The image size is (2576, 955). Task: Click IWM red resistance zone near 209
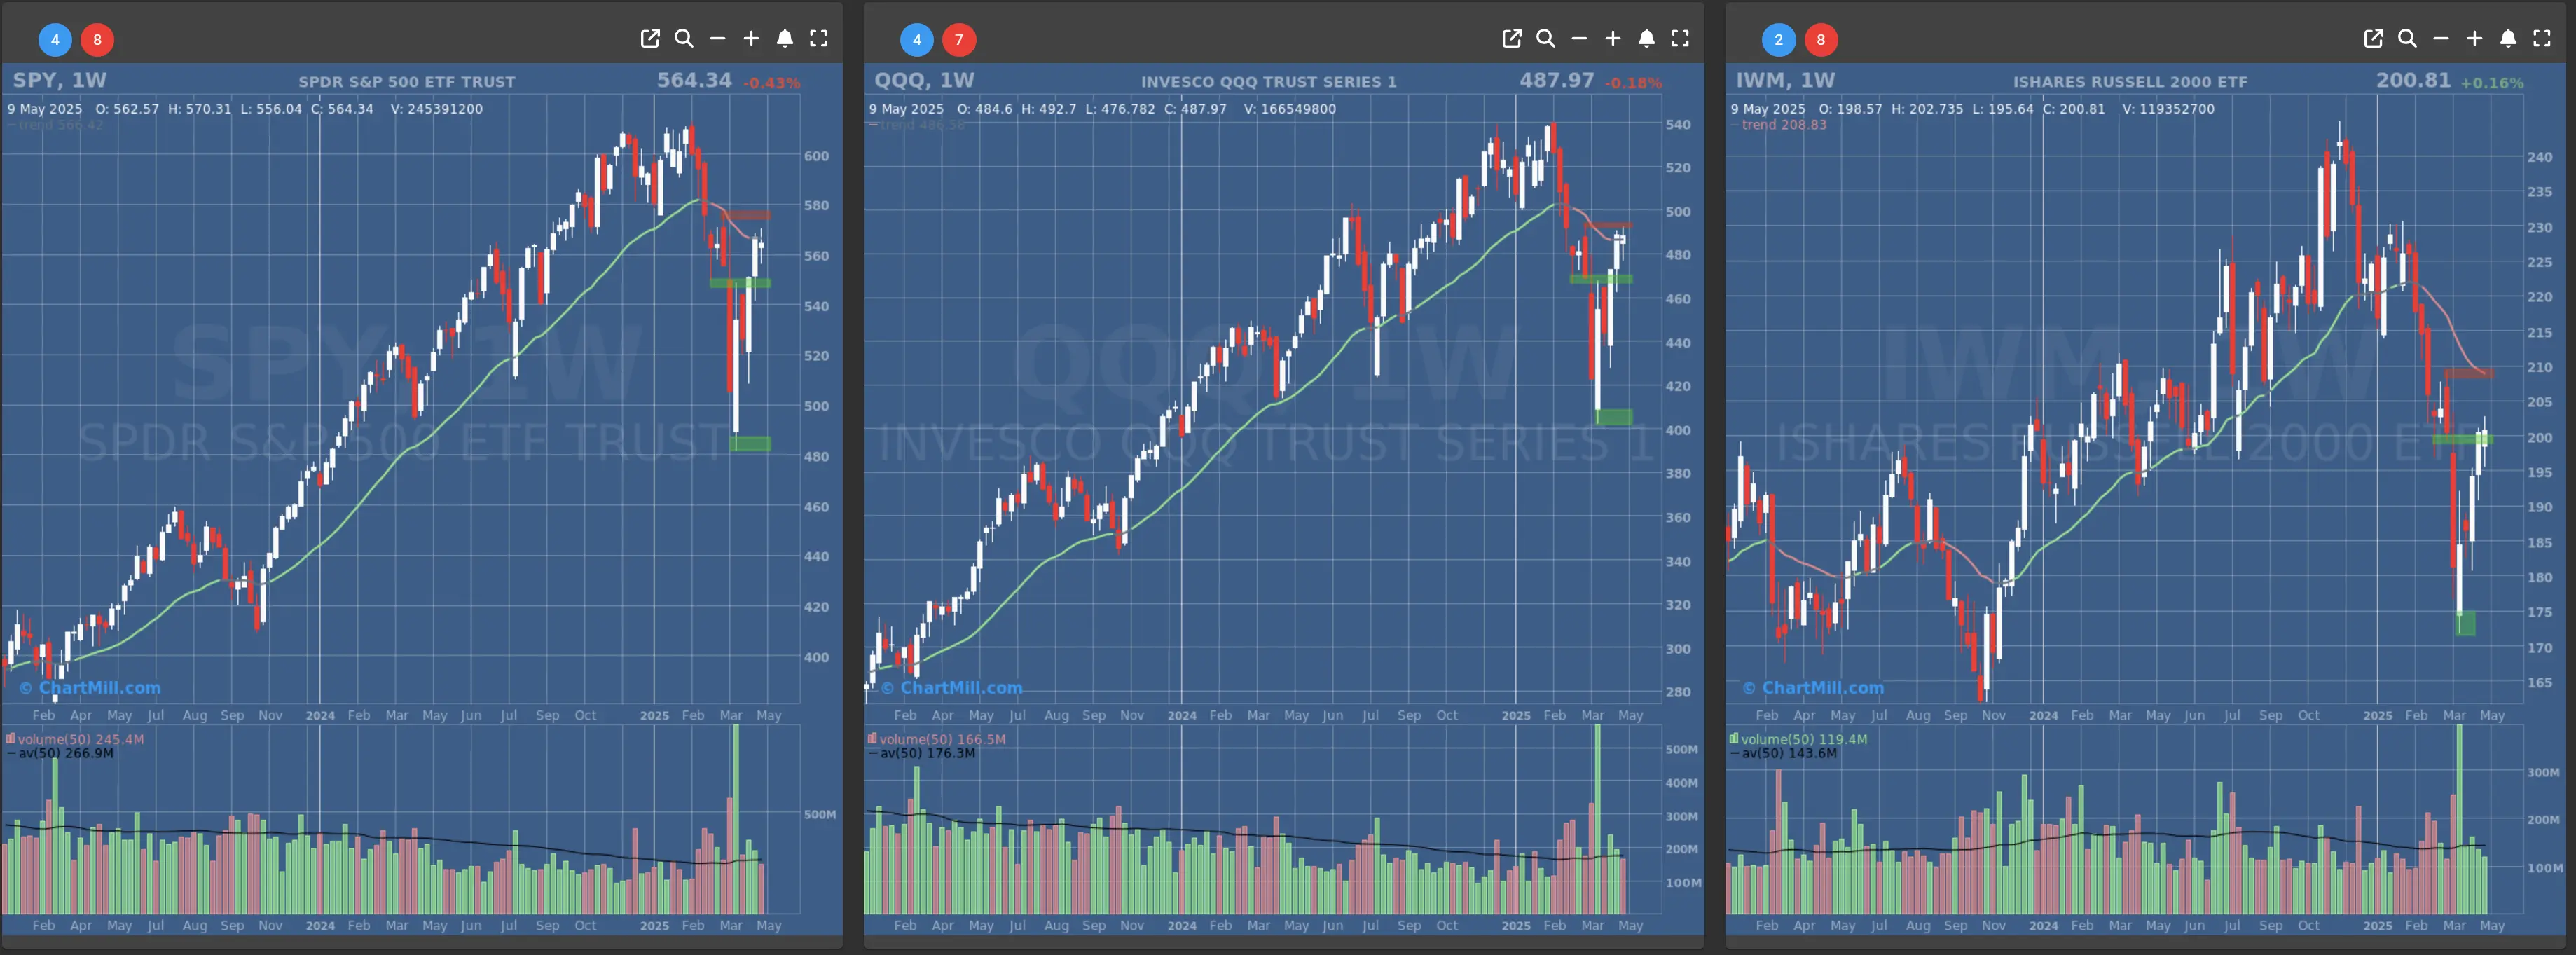coord(2469,374)
